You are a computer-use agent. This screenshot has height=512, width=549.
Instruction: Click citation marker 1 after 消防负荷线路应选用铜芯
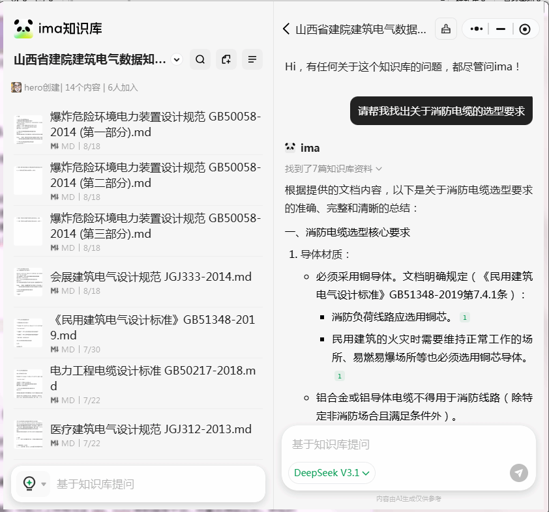pyautogui.click(x=464, y=317)
